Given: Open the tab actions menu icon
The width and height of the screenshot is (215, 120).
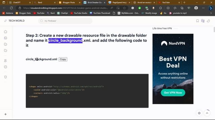Looking at the screenshot, I should click(x=4, y=2).
